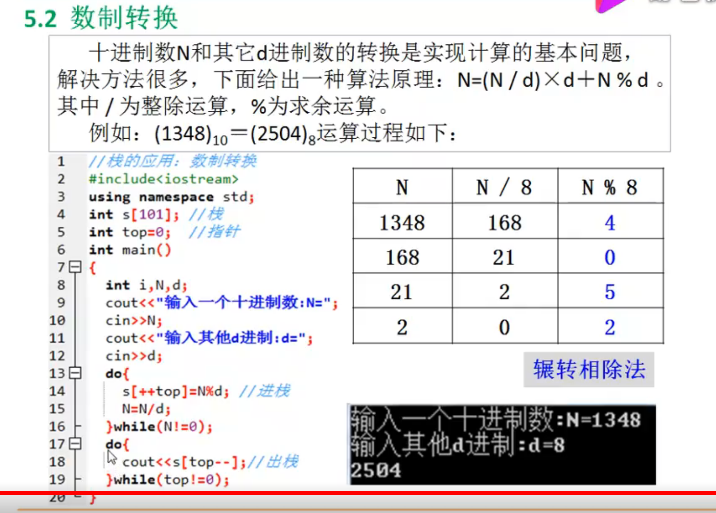Click the N % 8 table header
This screenshot has width=716, height=513.
coord(610,187)
